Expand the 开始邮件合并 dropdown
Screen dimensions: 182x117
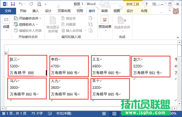[30, 18]
